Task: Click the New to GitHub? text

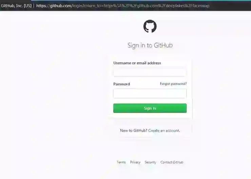Action: pyautogui.click(x=134, y=131)
